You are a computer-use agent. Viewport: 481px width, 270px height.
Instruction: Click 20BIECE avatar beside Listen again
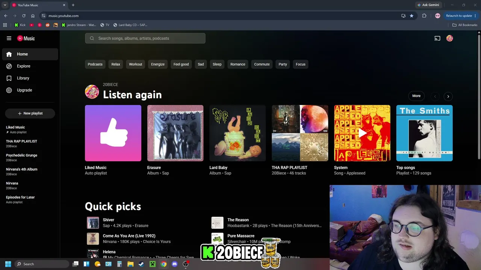(92, 92)
